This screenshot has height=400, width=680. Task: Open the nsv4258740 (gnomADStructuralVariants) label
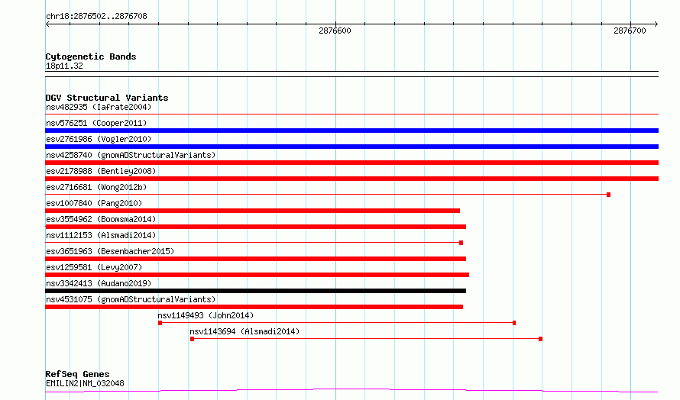(131, 155)
